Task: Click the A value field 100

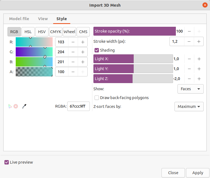Action: pyautogui.click(x=62, y=72)
